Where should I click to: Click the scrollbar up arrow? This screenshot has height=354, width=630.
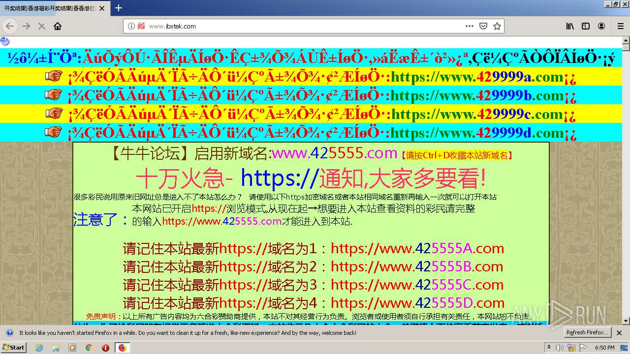626,41
